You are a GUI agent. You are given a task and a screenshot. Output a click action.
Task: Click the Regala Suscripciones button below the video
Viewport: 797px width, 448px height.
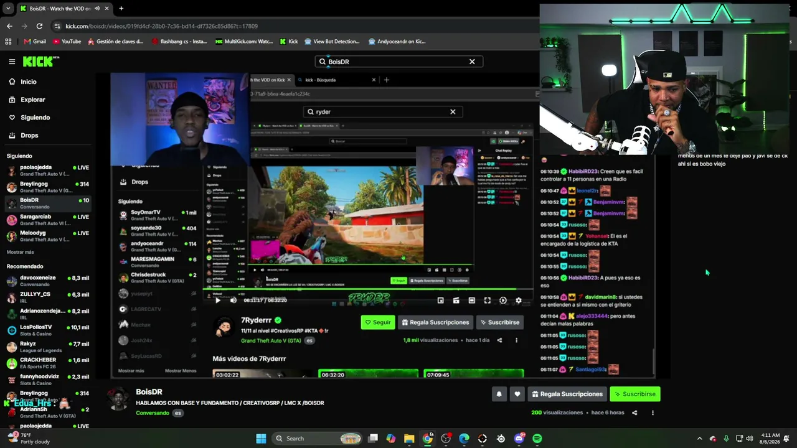(x=567, y=394)
